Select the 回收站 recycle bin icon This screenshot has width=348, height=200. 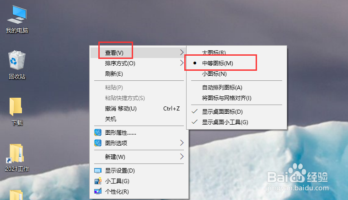[x=17, y=65]
